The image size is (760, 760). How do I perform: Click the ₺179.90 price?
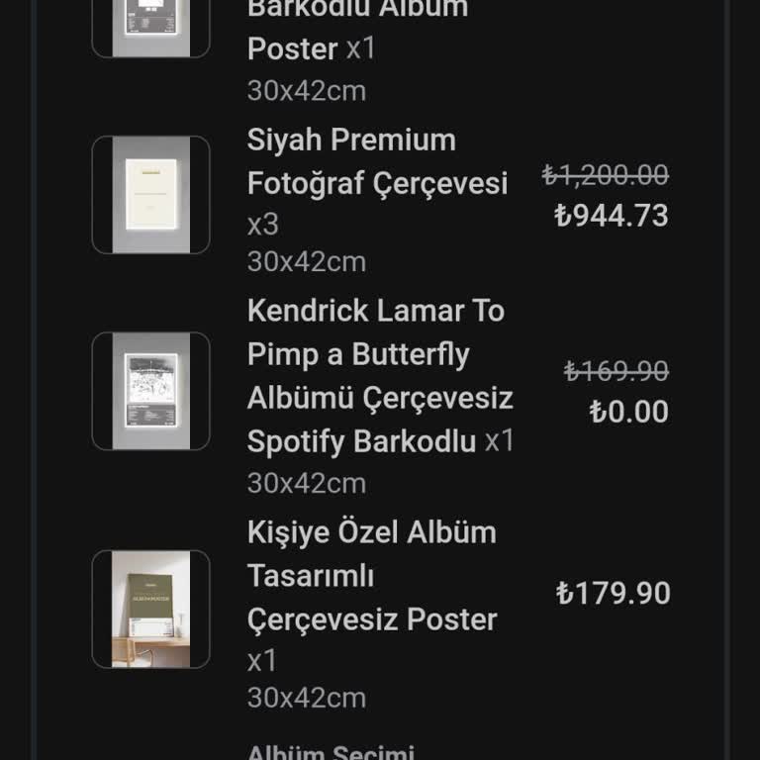[614, 594]
